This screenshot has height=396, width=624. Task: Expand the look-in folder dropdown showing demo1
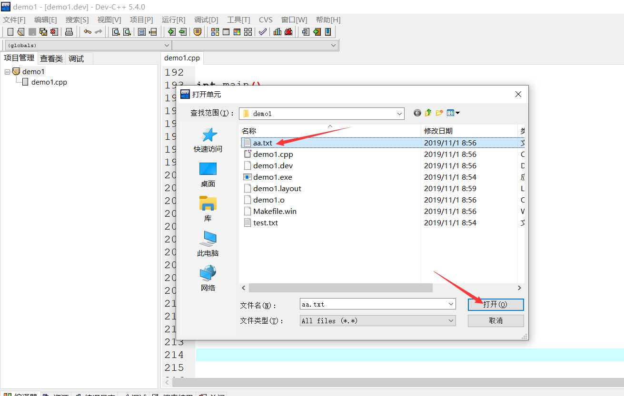(399, 114)
